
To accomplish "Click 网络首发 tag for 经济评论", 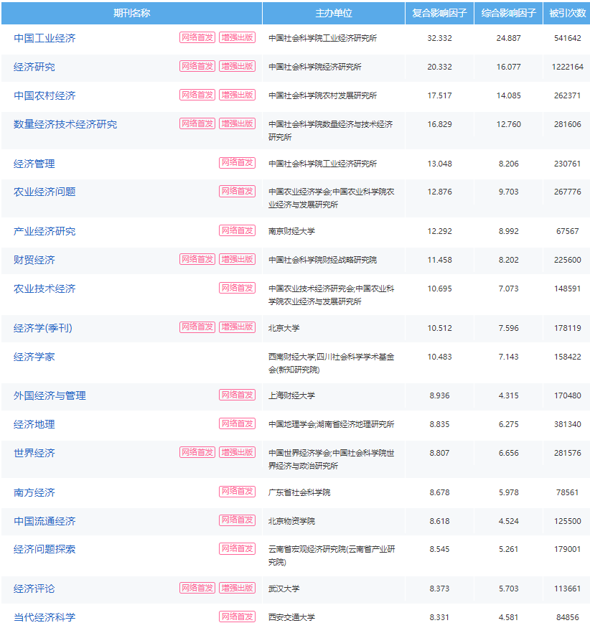I will pyautogui.click(x=197, y=588).
